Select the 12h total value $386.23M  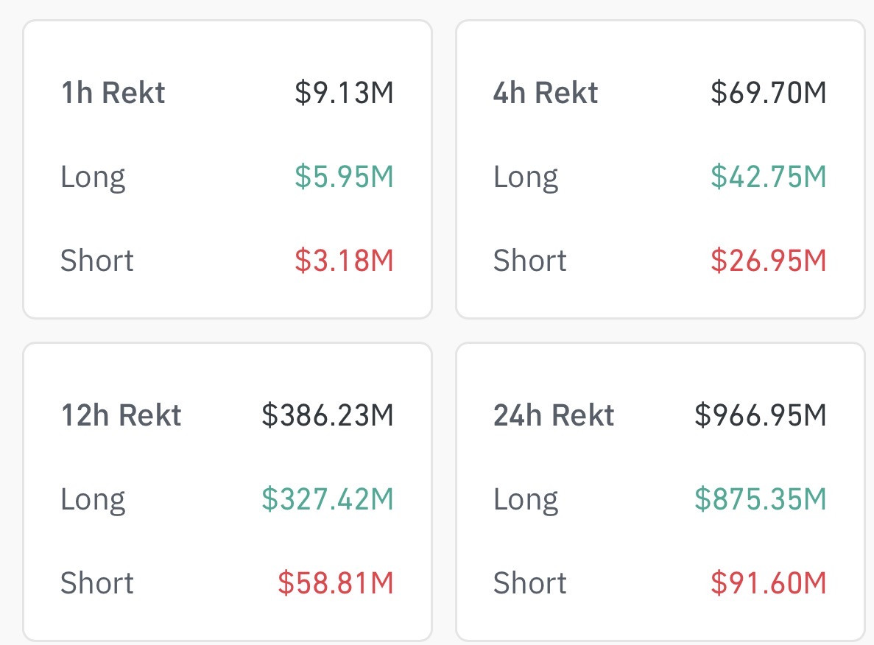click(x=328, y=416)
